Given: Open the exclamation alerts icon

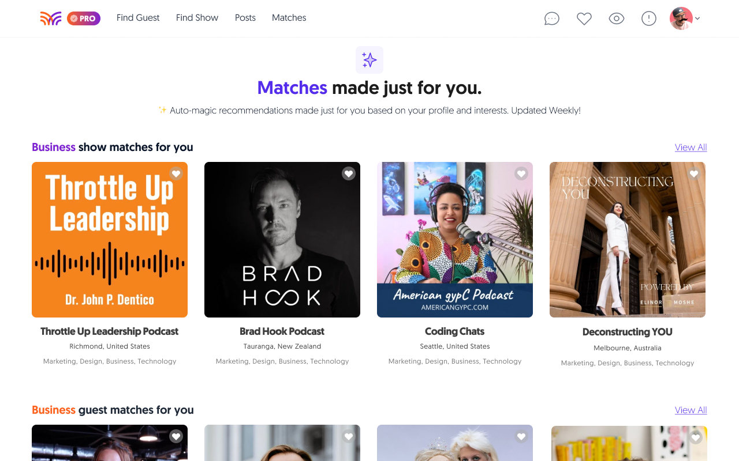Looking at the screenshot, I should coord(649,18).
